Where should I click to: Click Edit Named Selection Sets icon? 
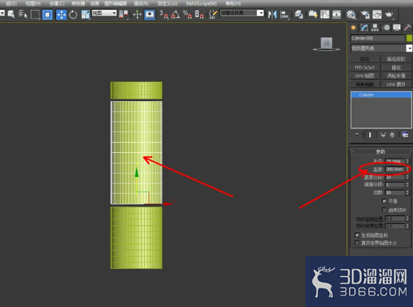click(213, 14)
